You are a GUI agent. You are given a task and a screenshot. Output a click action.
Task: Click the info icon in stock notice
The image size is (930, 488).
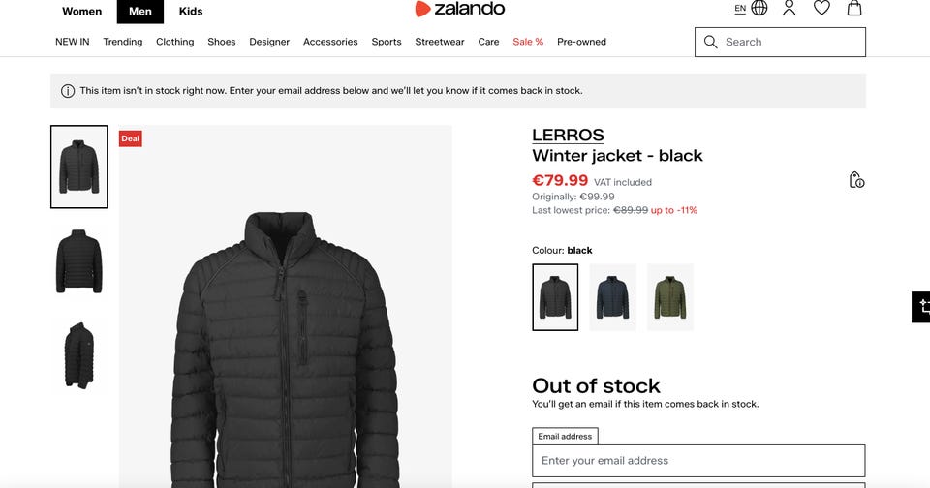pyautogui.click(x=68, y=91)
